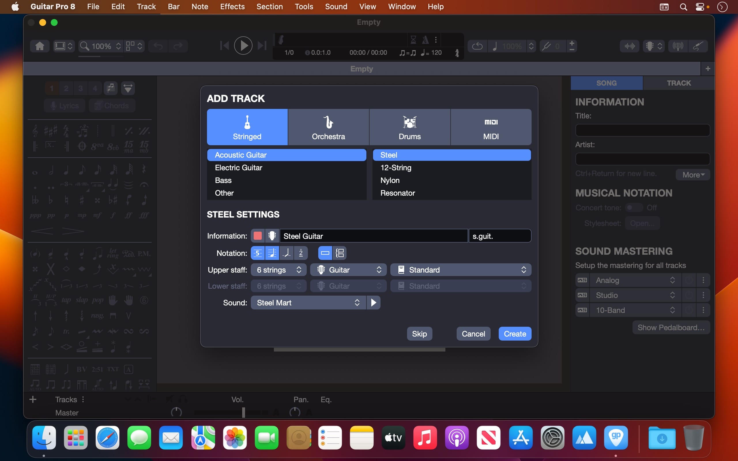738x461 pixels.
Task: Open the Steel Mart sound dropdown
Action: [308, 303]
